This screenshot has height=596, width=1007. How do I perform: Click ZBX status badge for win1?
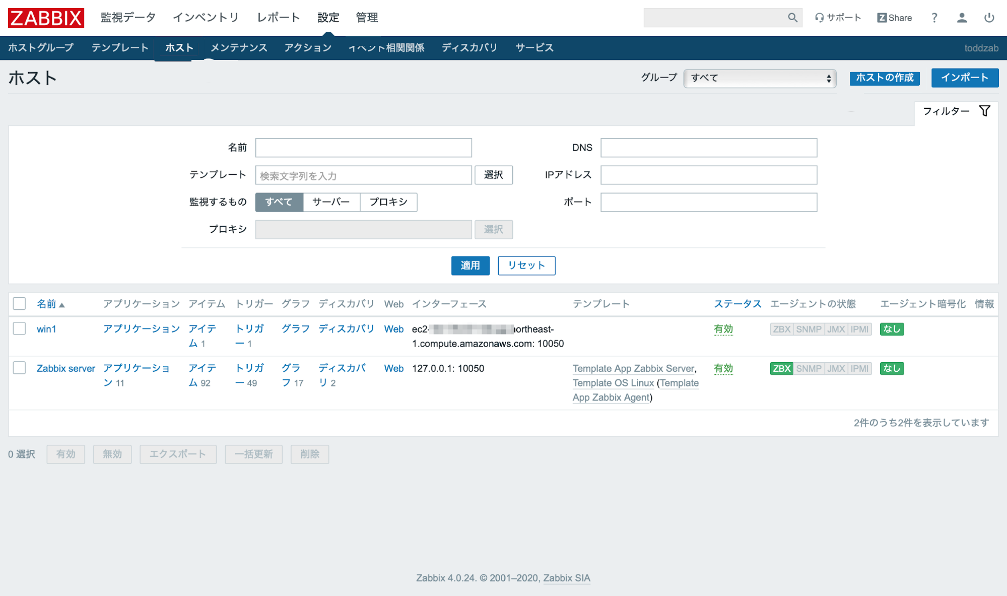point(781,329)
